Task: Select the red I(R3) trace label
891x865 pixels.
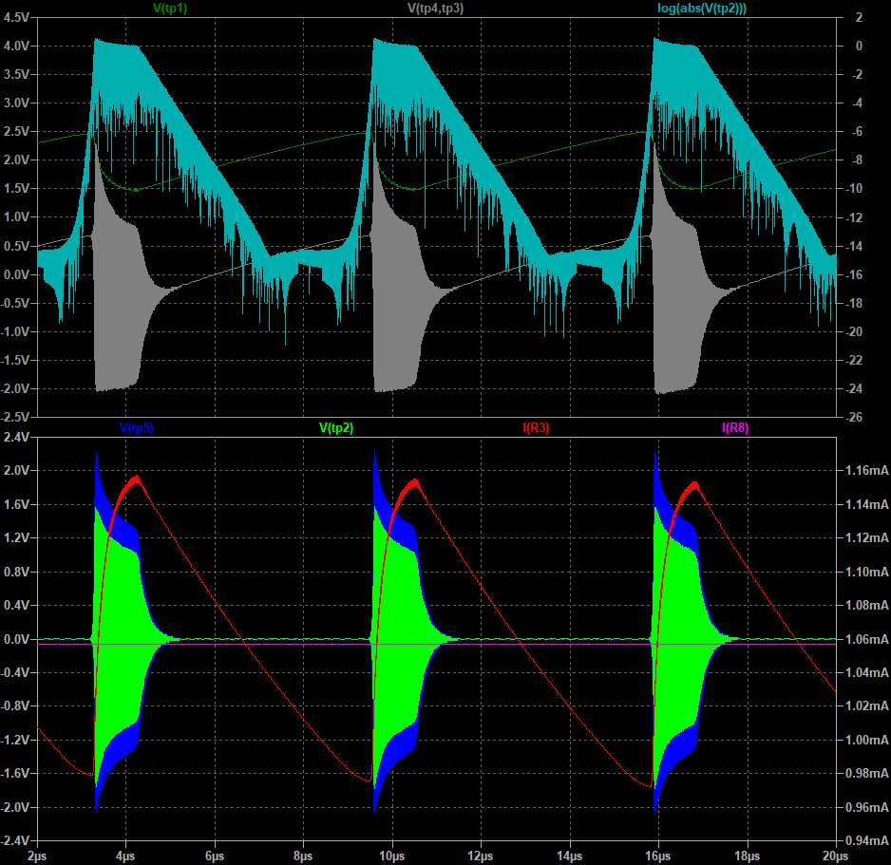Action: coord(536,428)
